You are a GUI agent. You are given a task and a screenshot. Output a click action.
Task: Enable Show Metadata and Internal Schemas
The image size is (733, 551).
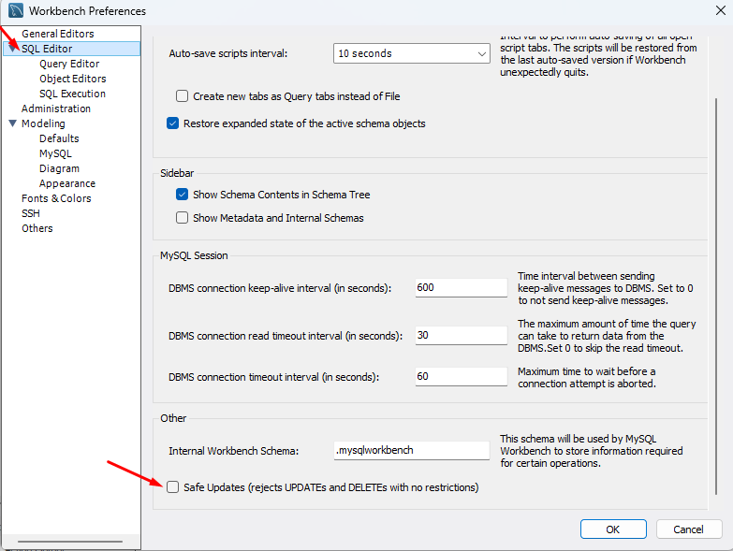tap(182, 218)
